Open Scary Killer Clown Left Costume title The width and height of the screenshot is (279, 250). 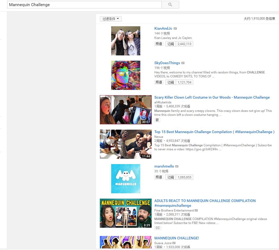pyautogui.click(x=212, y=97)
